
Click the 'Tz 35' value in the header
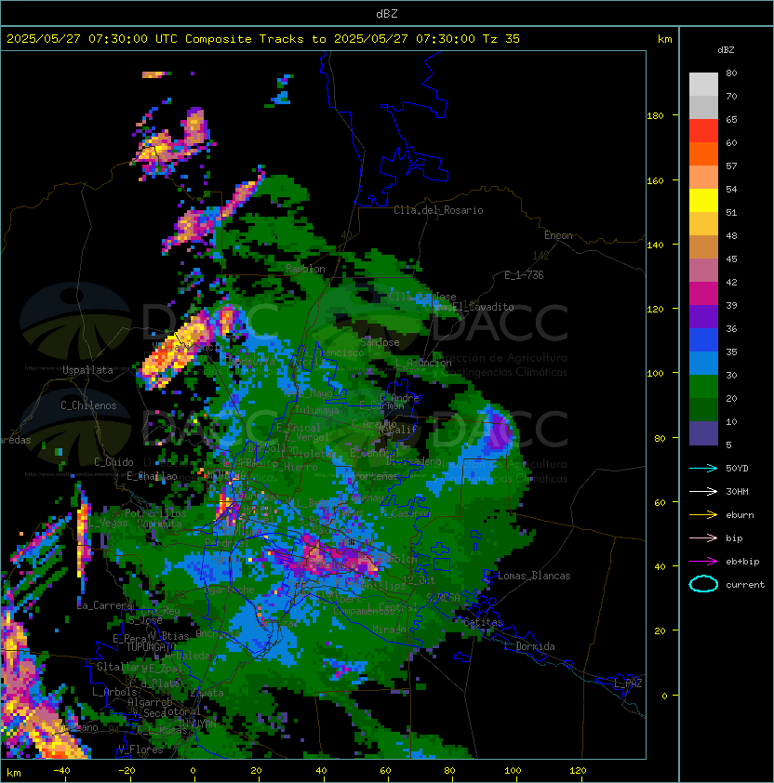coord(501,39)
